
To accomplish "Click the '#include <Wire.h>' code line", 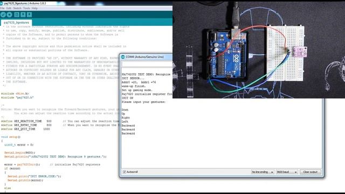I will (15, 94).
